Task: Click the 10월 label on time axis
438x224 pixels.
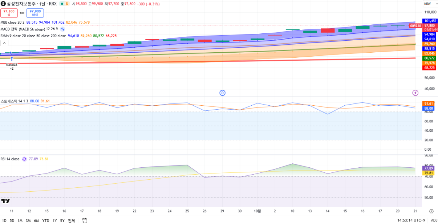Action: pyautogui.click(x=257, y=211)
